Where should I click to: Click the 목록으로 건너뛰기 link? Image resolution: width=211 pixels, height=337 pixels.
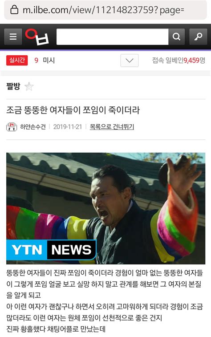tap(112, 127)
